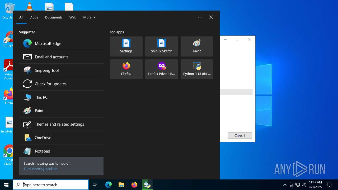
Task: Select Recycle Bin desktop icon
Action: coord(8,11)
